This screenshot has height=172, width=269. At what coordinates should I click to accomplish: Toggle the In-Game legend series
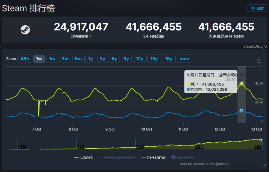click(x=153, y=157)
